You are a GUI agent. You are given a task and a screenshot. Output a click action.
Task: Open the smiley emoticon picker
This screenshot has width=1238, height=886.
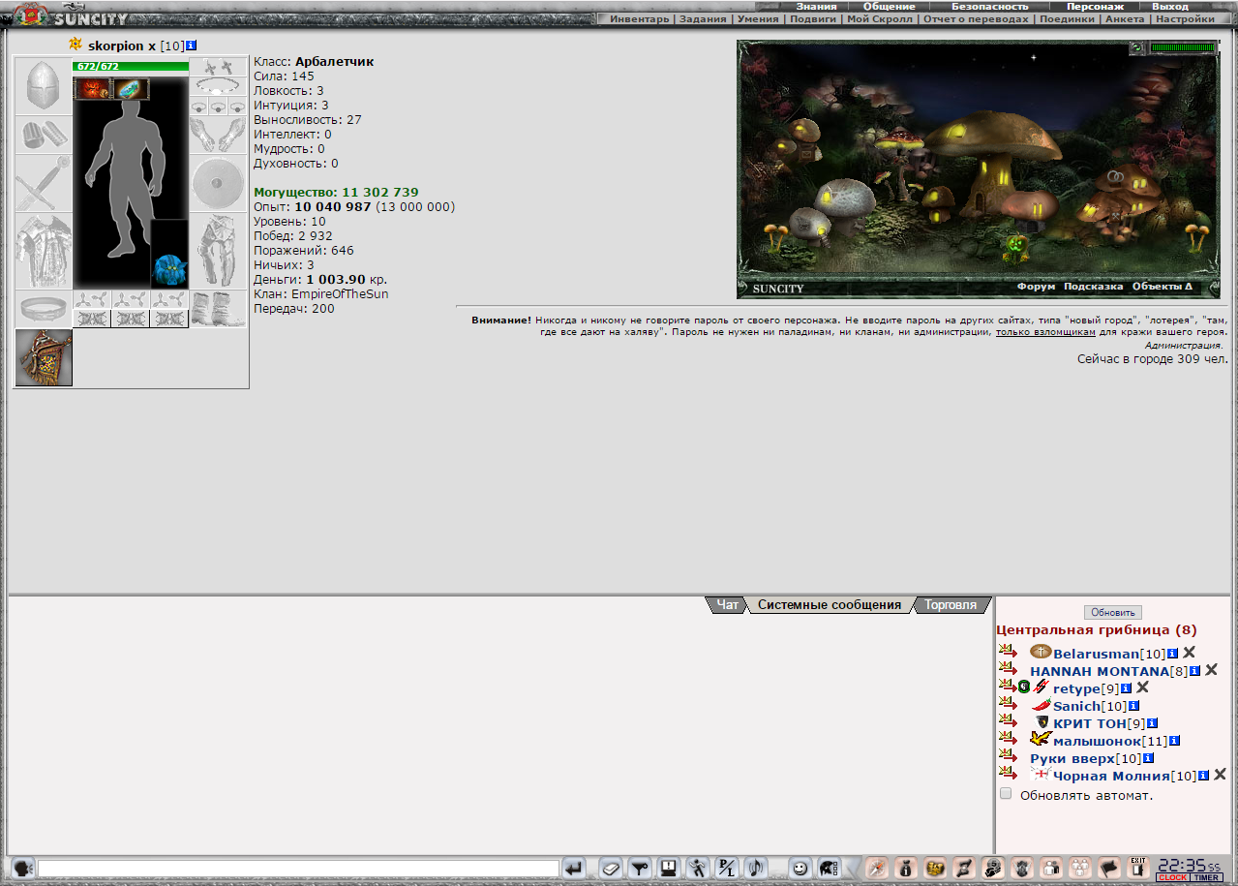[800, 869]
